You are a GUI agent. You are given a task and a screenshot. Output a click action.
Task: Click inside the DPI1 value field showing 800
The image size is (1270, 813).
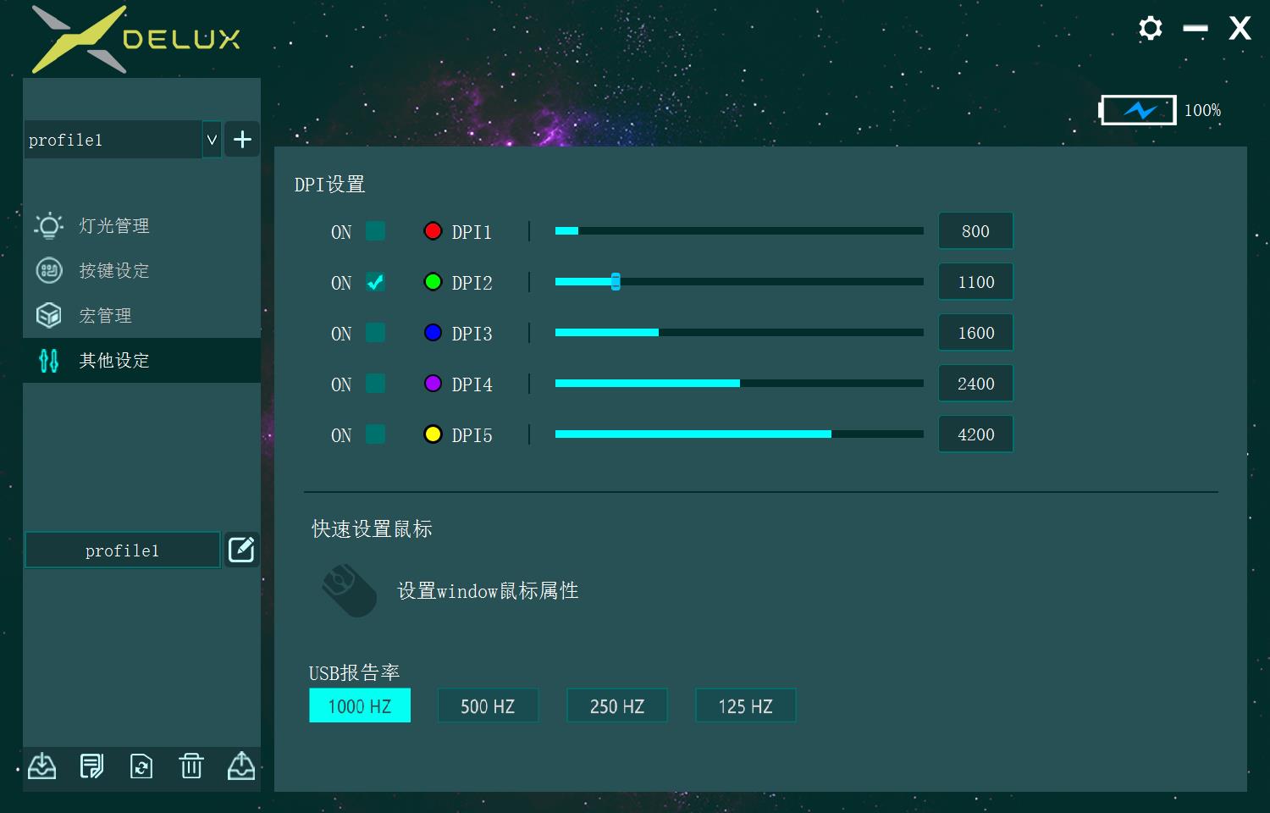click(975, 230)
